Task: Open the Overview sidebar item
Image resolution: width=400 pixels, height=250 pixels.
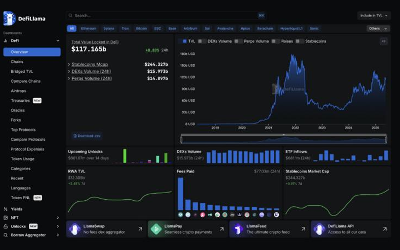Action: pyautogui.click(x=32, y=52)
